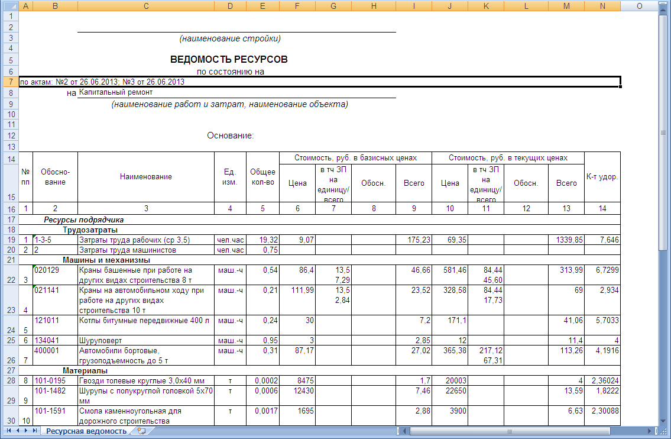Select row 28 header

tap(10, 381)
